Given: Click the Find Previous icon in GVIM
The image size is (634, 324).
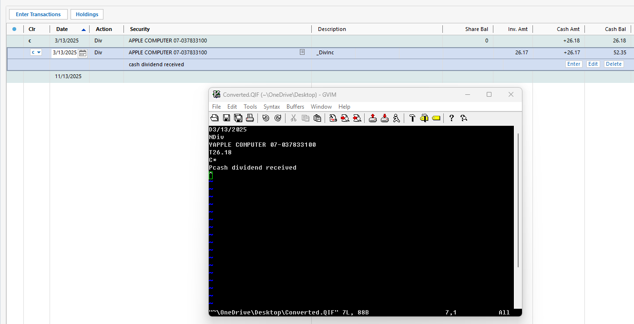Looking at the screenshot, I should [357, 118].
